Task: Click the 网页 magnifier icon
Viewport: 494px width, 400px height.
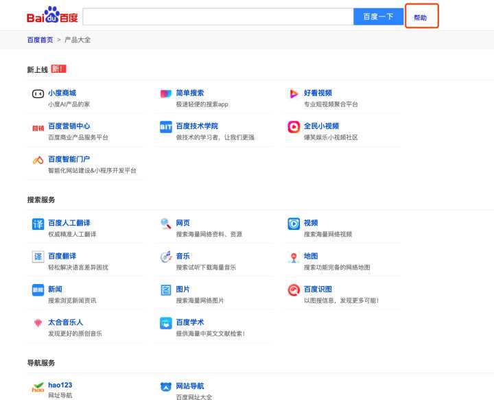Action: [165, 224]
